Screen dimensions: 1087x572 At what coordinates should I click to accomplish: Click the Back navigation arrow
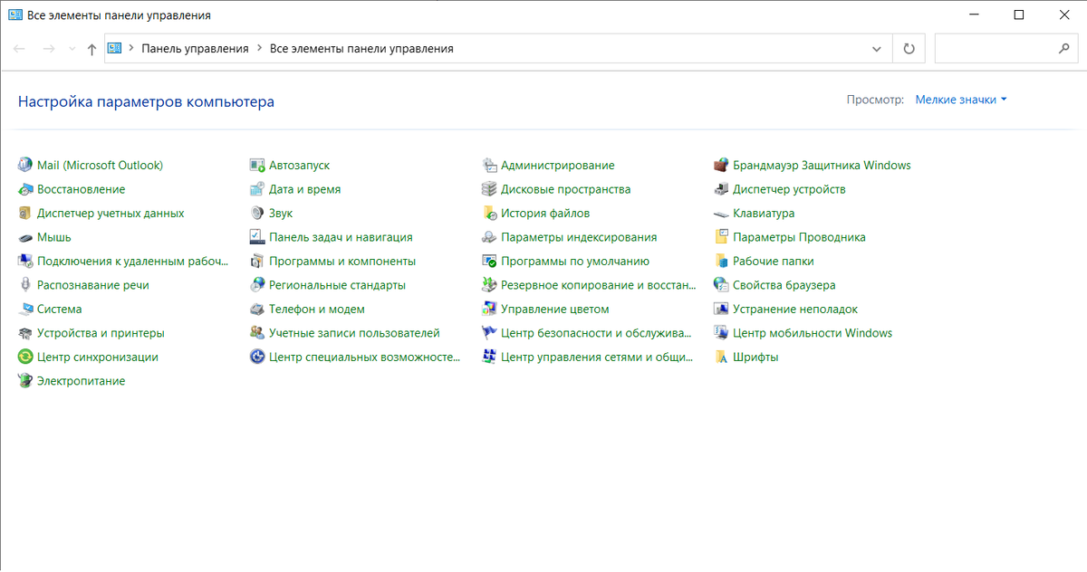[20, 49]
